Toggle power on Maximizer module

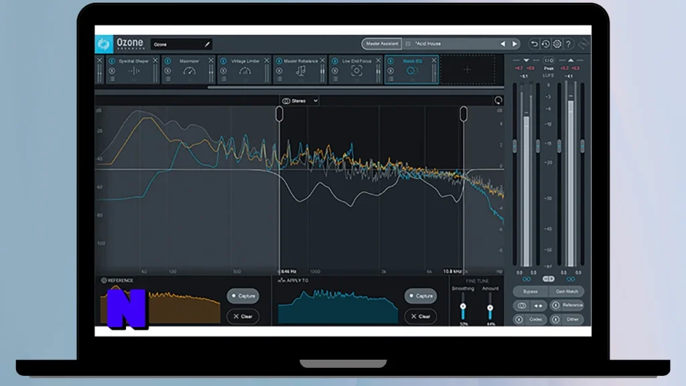(x=167, y=61)
